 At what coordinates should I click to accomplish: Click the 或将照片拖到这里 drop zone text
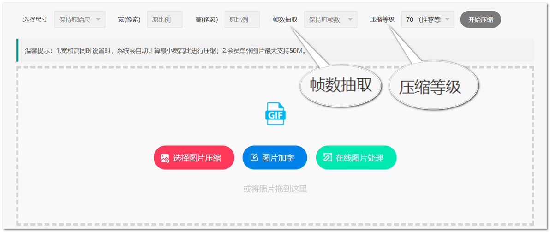pyautogui.click(x=275, y=189)
